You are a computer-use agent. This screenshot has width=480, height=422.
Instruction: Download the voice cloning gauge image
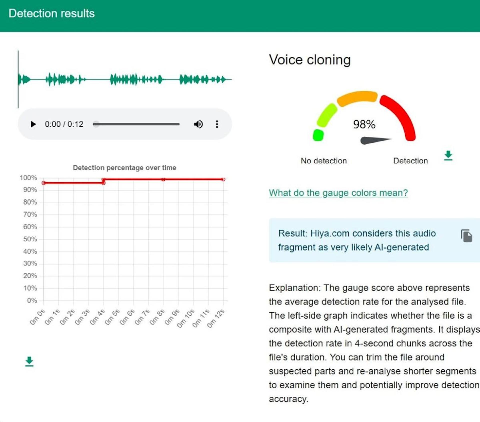coord(448,155)
